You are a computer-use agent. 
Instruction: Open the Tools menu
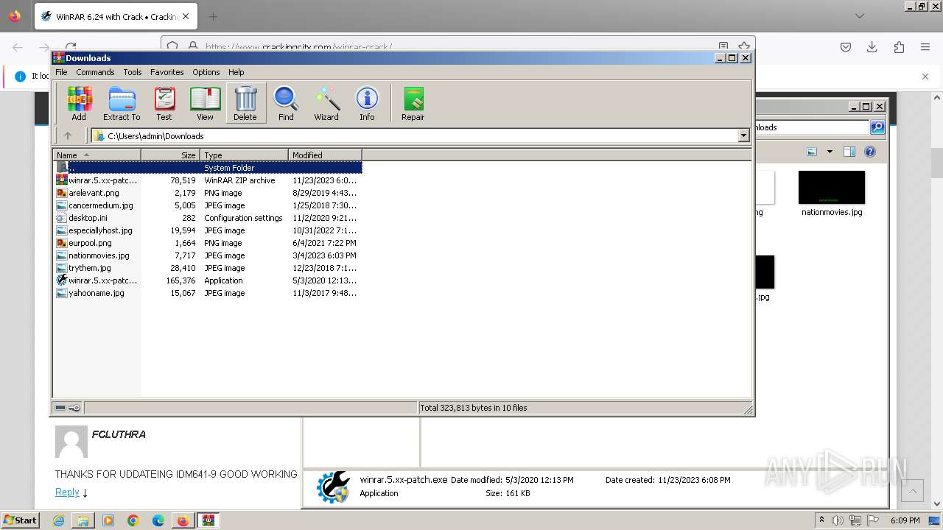pyautogui.click(x=133, y=72)
